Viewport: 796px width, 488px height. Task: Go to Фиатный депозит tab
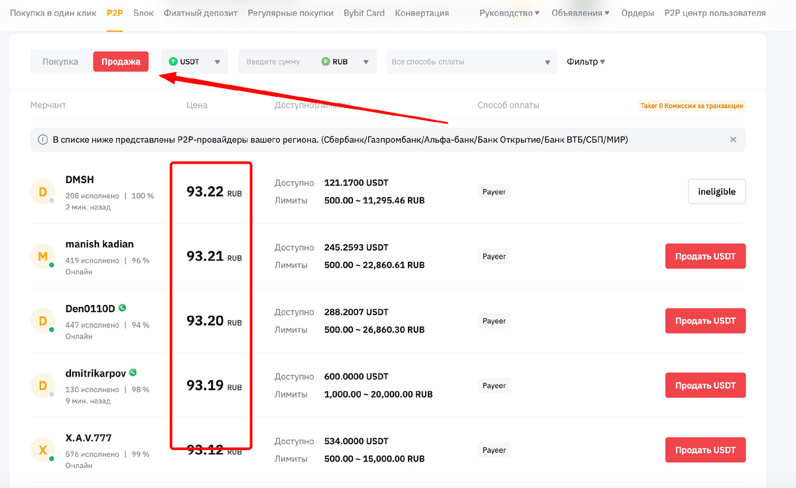point(200,13)
